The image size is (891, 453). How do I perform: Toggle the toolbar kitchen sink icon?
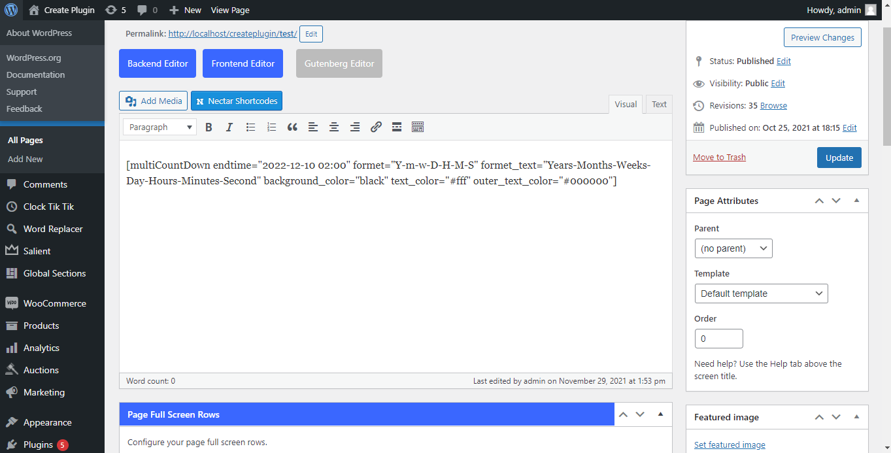coord(418,127)
